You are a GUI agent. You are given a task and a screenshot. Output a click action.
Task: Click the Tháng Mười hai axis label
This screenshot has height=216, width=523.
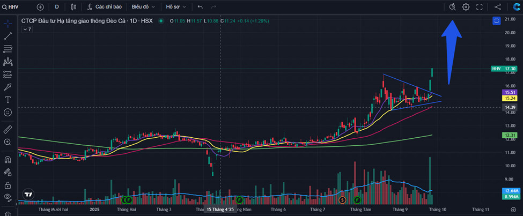(54, 210)
